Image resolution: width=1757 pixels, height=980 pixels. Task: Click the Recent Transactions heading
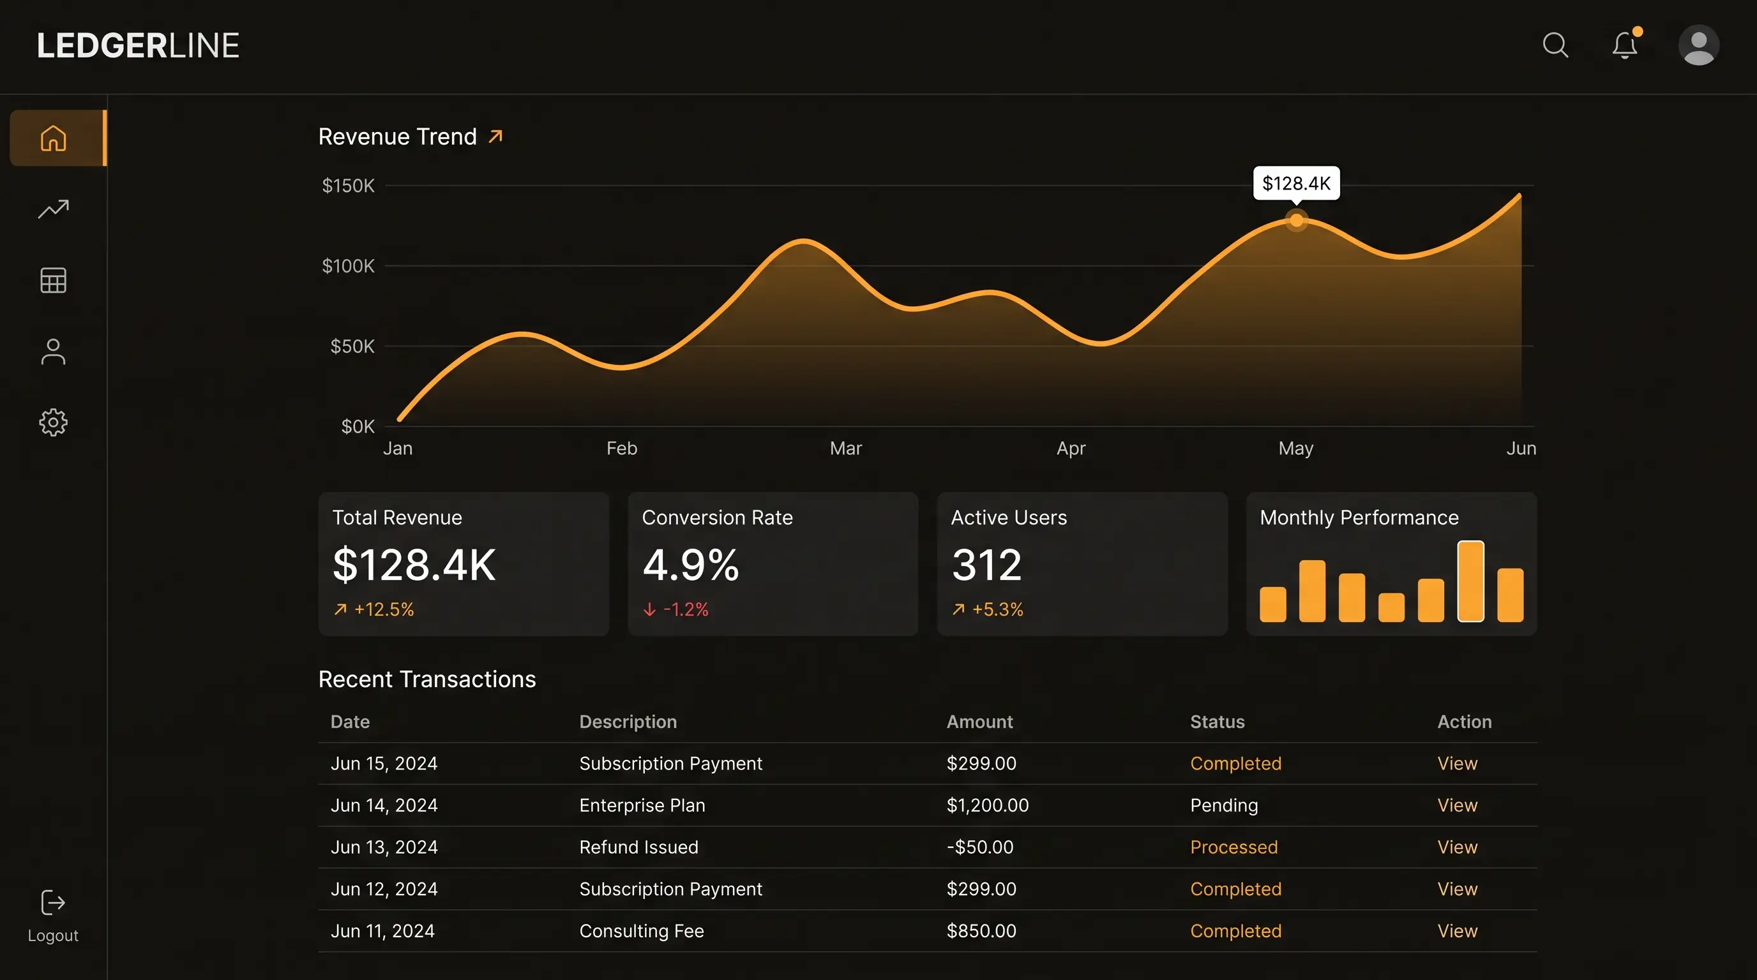pyautogui.click(x=427, y=679)
